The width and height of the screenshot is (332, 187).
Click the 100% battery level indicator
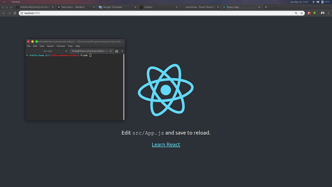(x=326, y=2)
